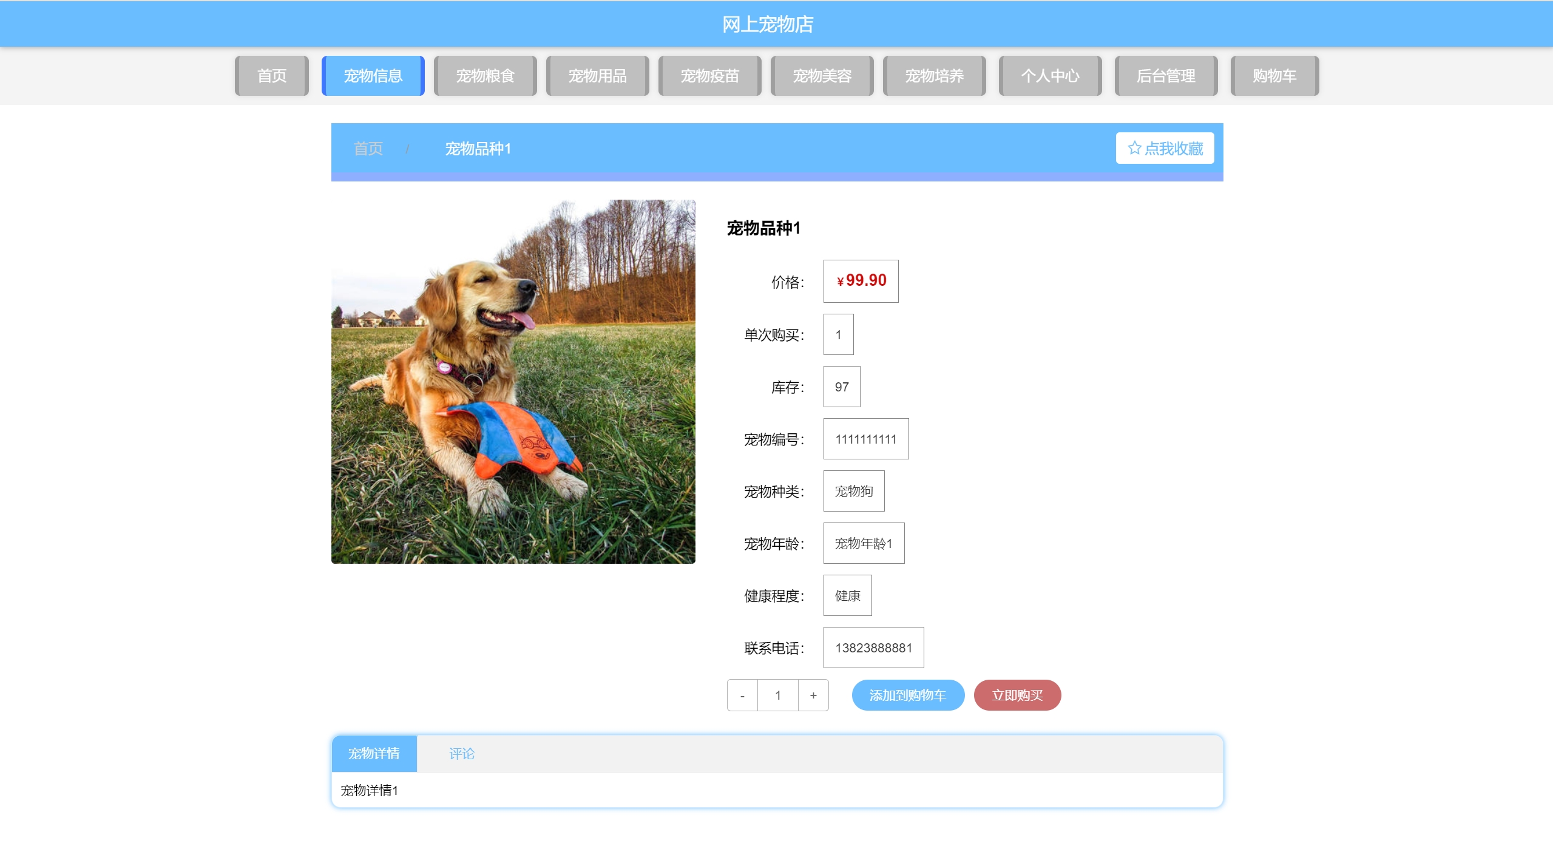Image resolution: width=1553 pixels, height=849 pixels.
Task: Select the 宠物详情 details tab
Action: tap(374, 754)
